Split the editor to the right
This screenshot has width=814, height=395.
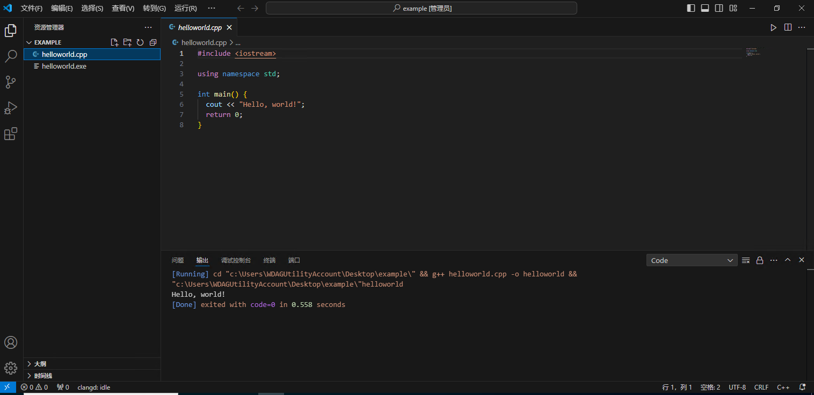(x=788, y=27)
